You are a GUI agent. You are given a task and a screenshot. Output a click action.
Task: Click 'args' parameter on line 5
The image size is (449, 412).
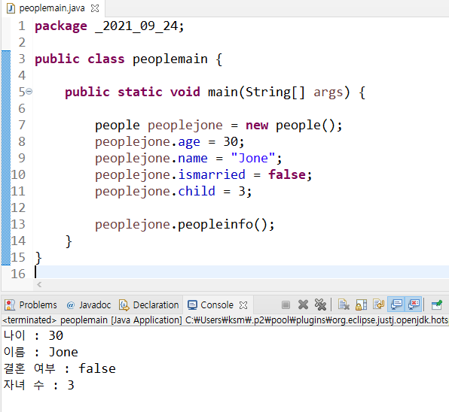[328, 92]
